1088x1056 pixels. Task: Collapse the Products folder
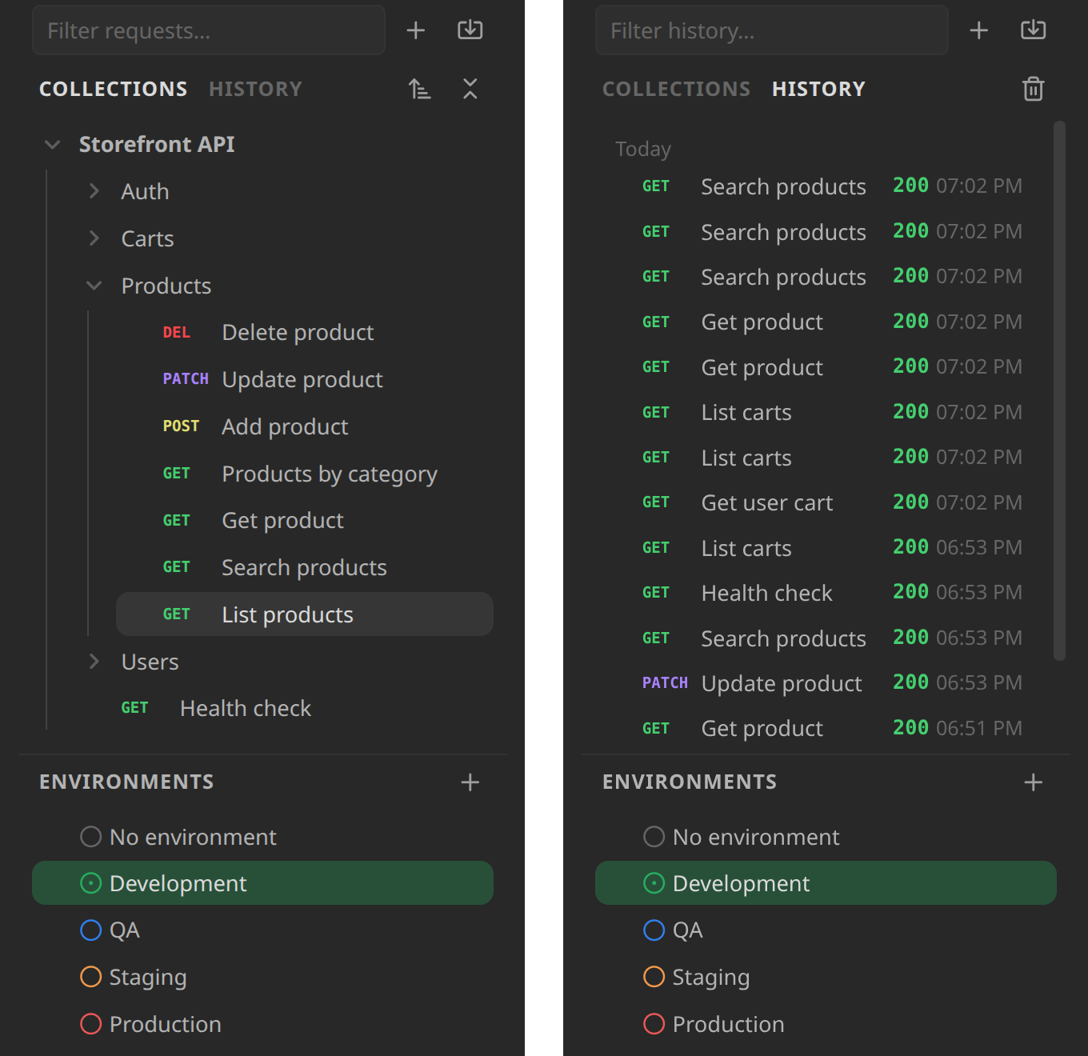(94, 286)
